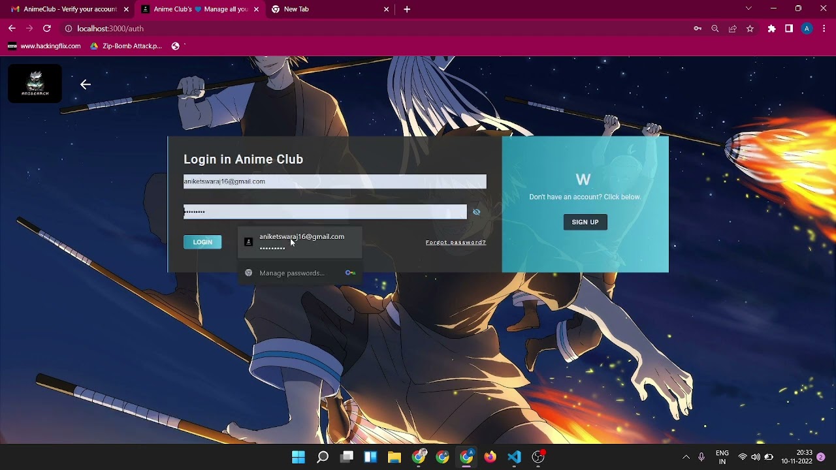Toggle the browser side panel icon

coord(789,29)
